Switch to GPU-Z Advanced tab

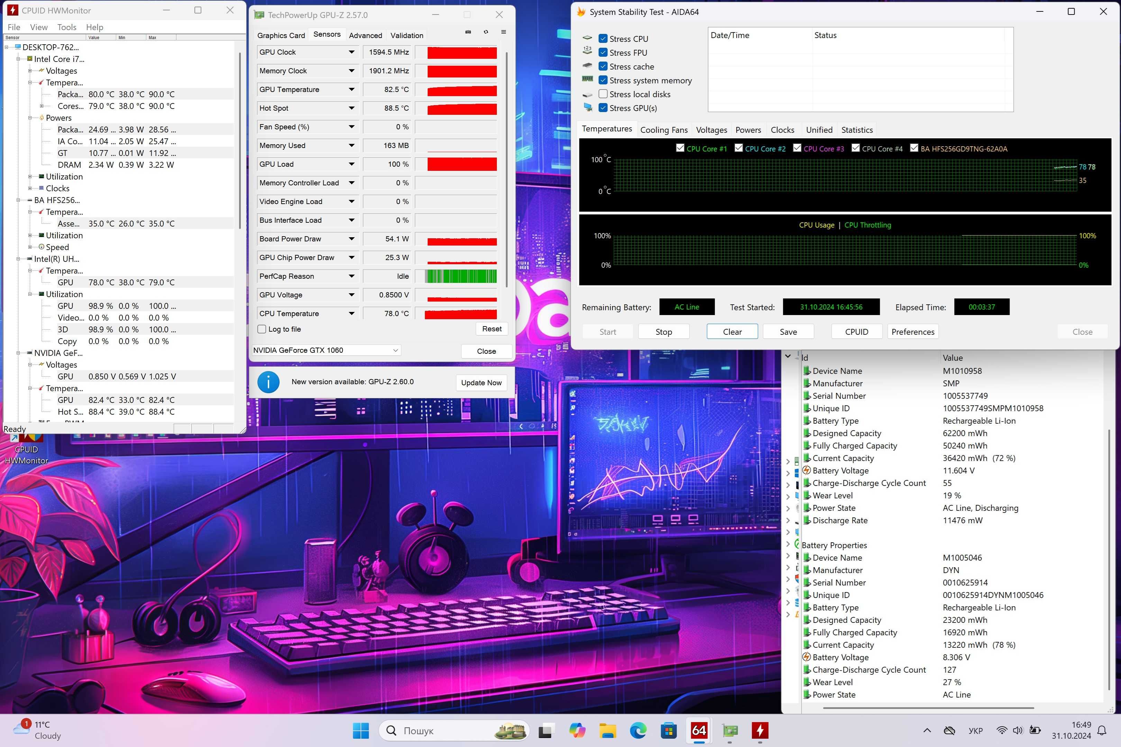point(365,35)
